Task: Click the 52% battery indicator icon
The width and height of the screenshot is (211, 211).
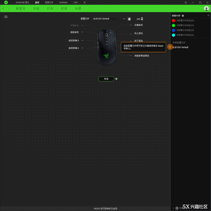Action: [x=142, y=19]
